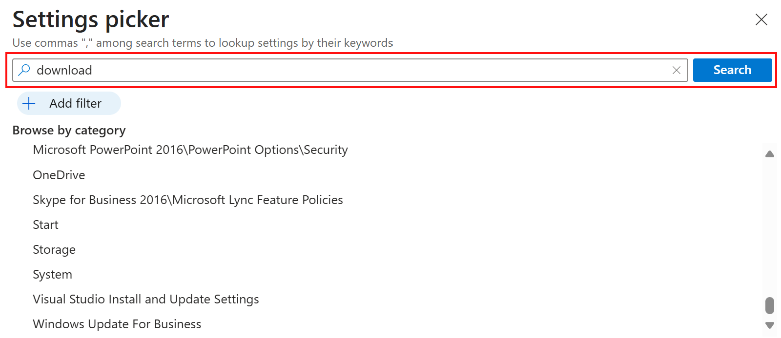Select the System category
This screenshot has width=781, height=338.
point(52,274)
